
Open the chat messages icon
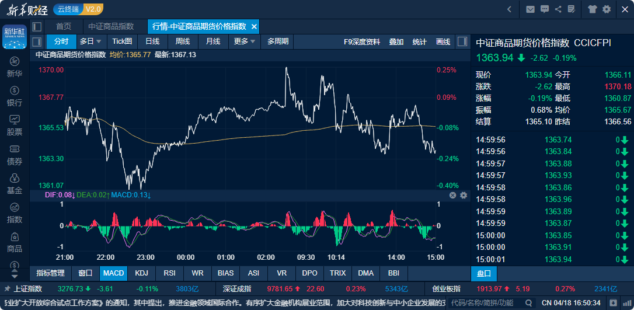tap(544, 9)
